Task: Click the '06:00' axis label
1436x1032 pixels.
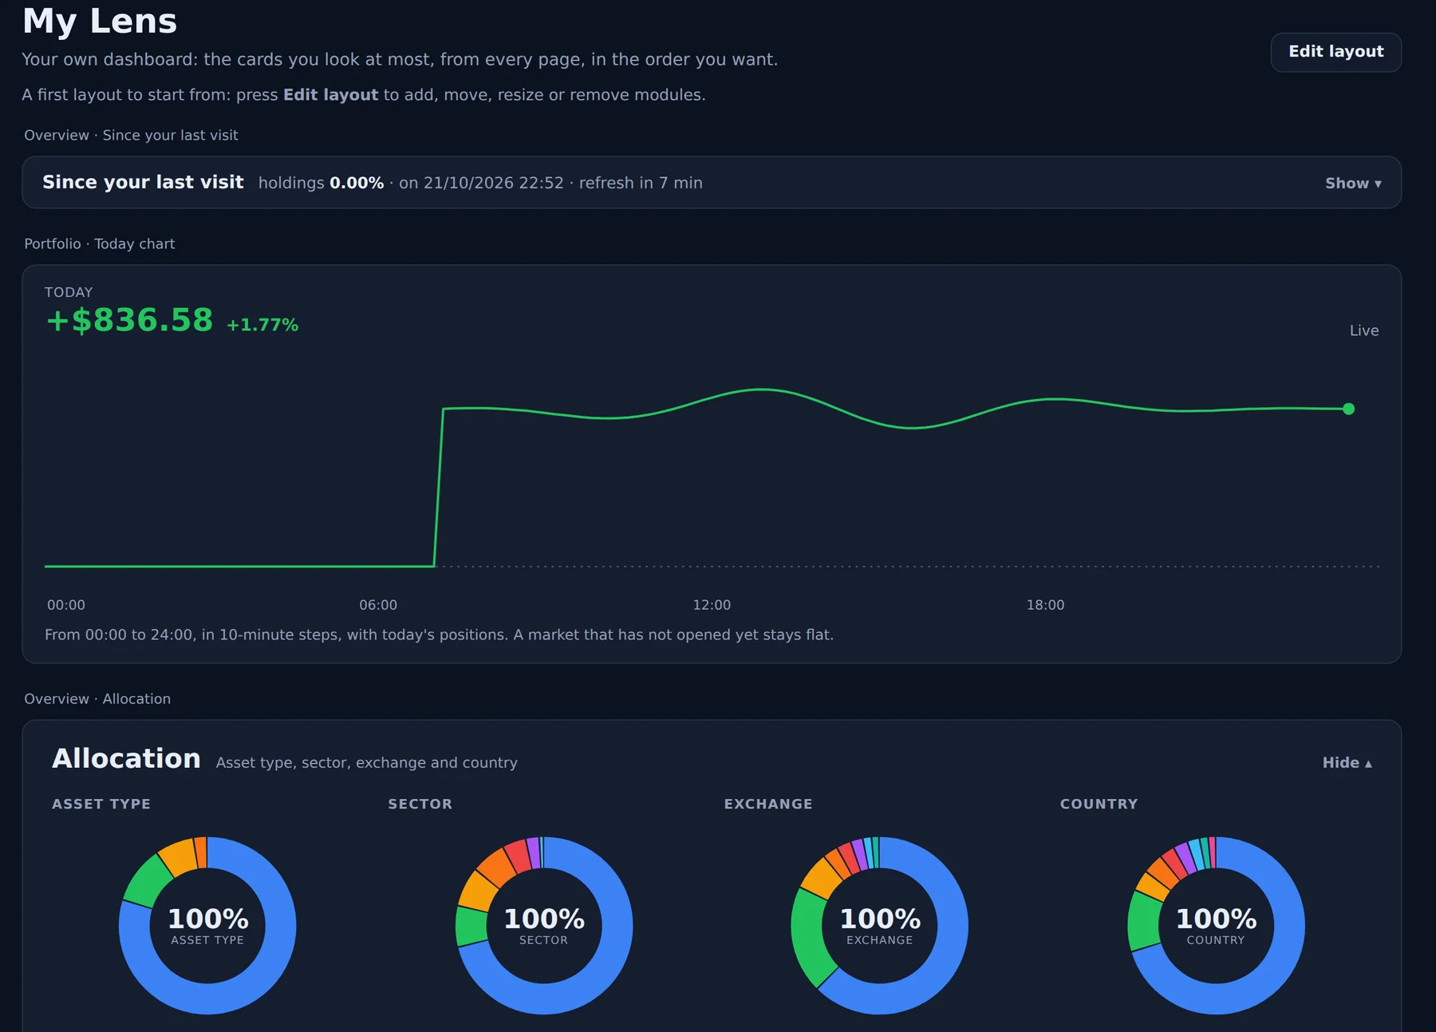Action: point(378,605)
